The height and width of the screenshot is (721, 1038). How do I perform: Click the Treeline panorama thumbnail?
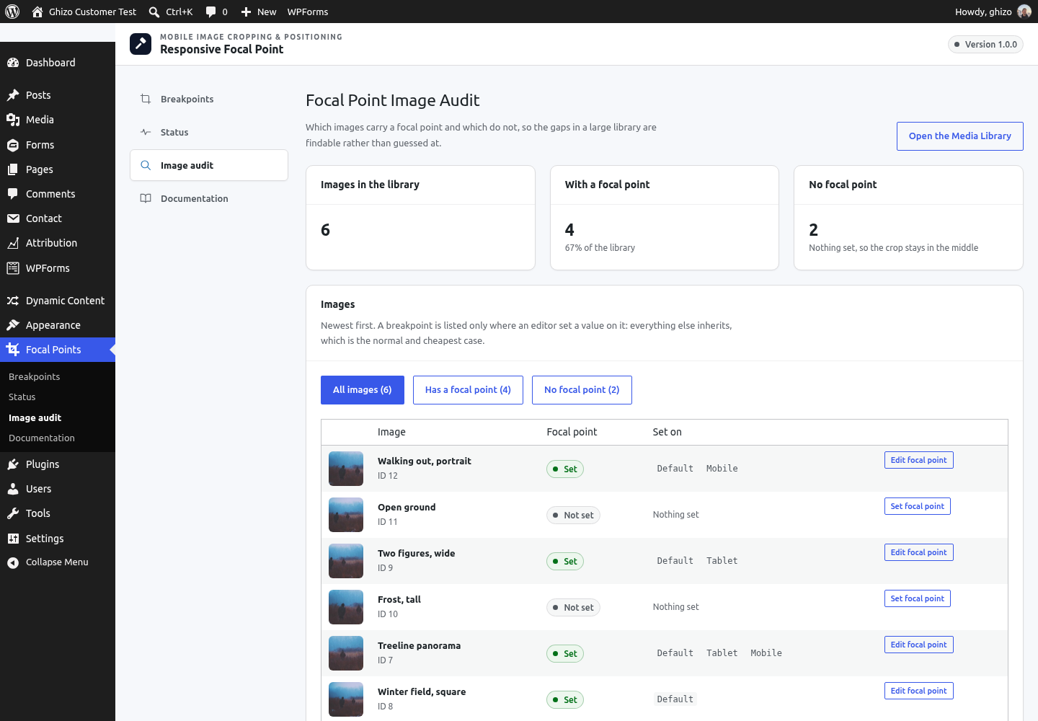pyautogui.click(x=346, y=653)
